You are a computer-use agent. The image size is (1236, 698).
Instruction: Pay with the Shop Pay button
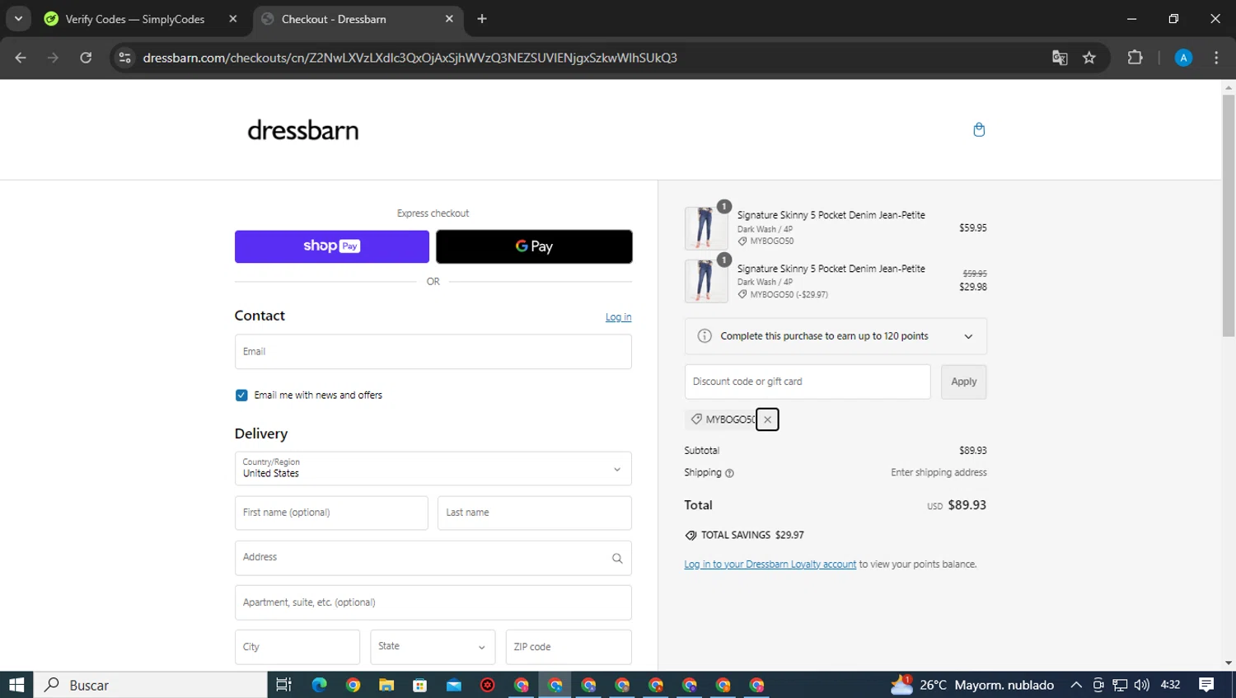click(332, 246)
